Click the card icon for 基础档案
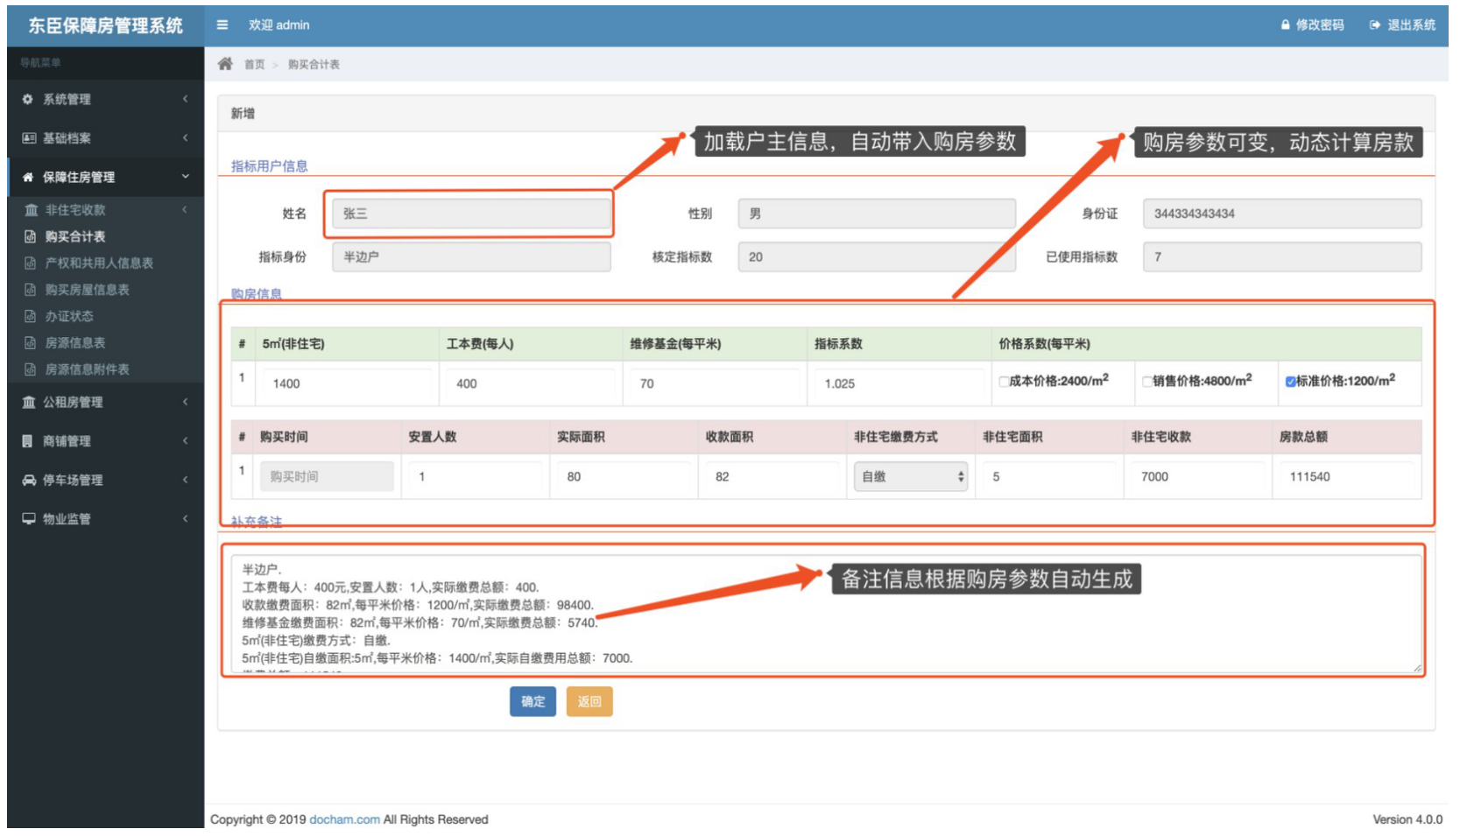Image resolution: width=1460 pixels, height=836 pixels. 29,138
